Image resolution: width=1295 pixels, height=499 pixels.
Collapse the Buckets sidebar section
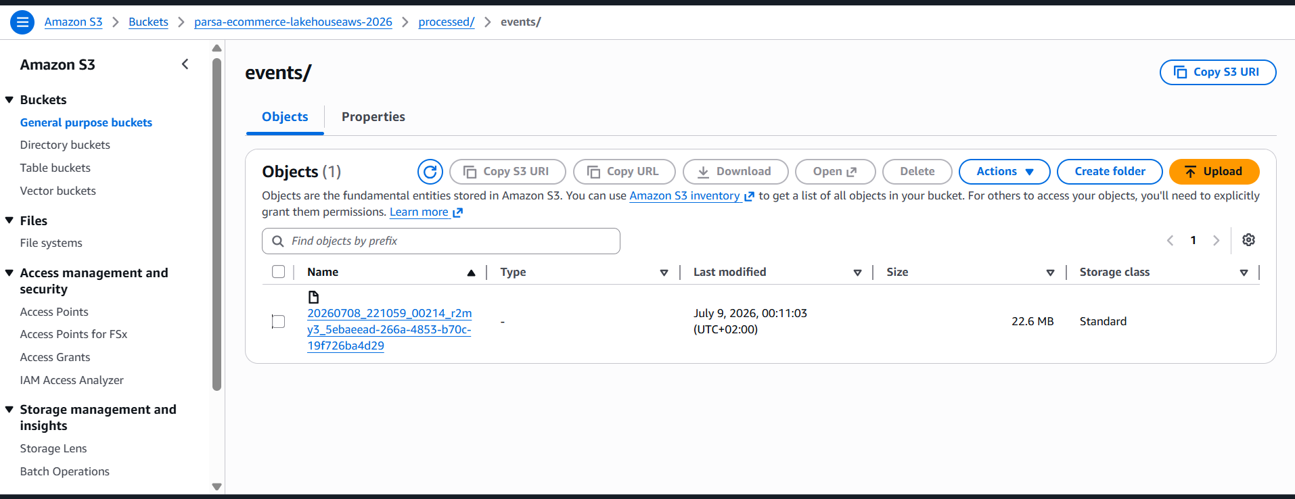coord(9,99)
